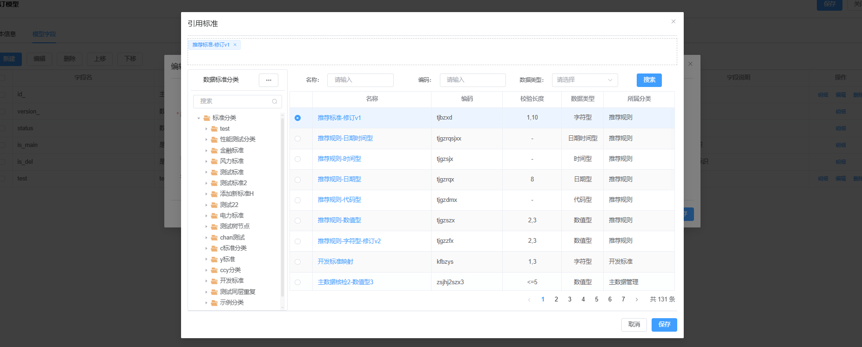The image size is (862, 347).
Task: Click 删除 in the background toolbar
Action: coord(70,59)
